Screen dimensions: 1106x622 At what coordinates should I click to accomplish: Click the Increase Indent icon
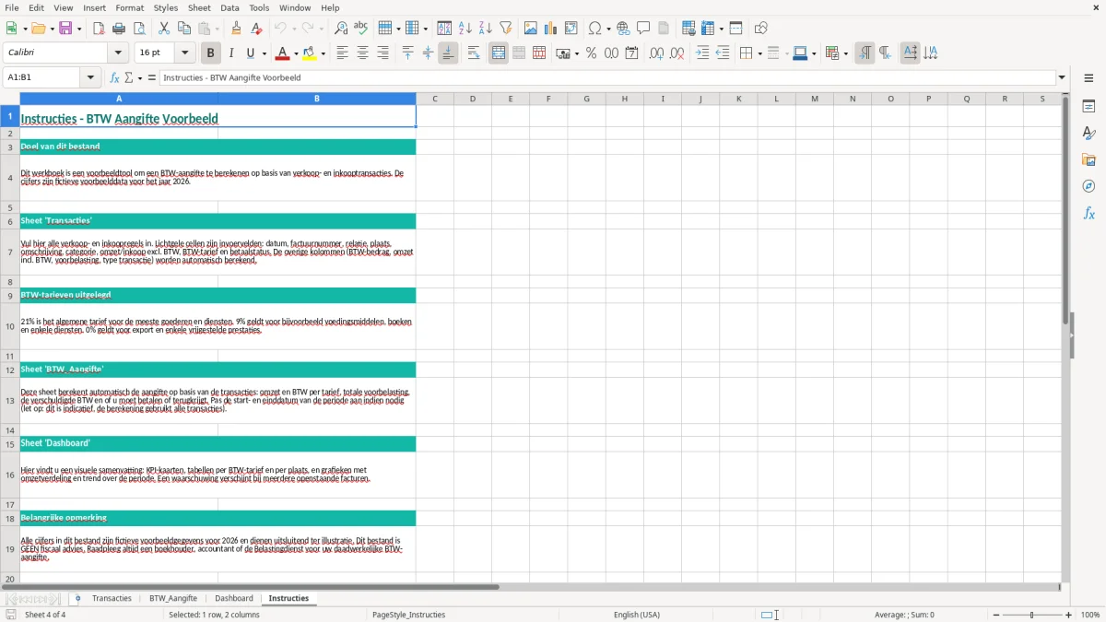click(702, 53)
